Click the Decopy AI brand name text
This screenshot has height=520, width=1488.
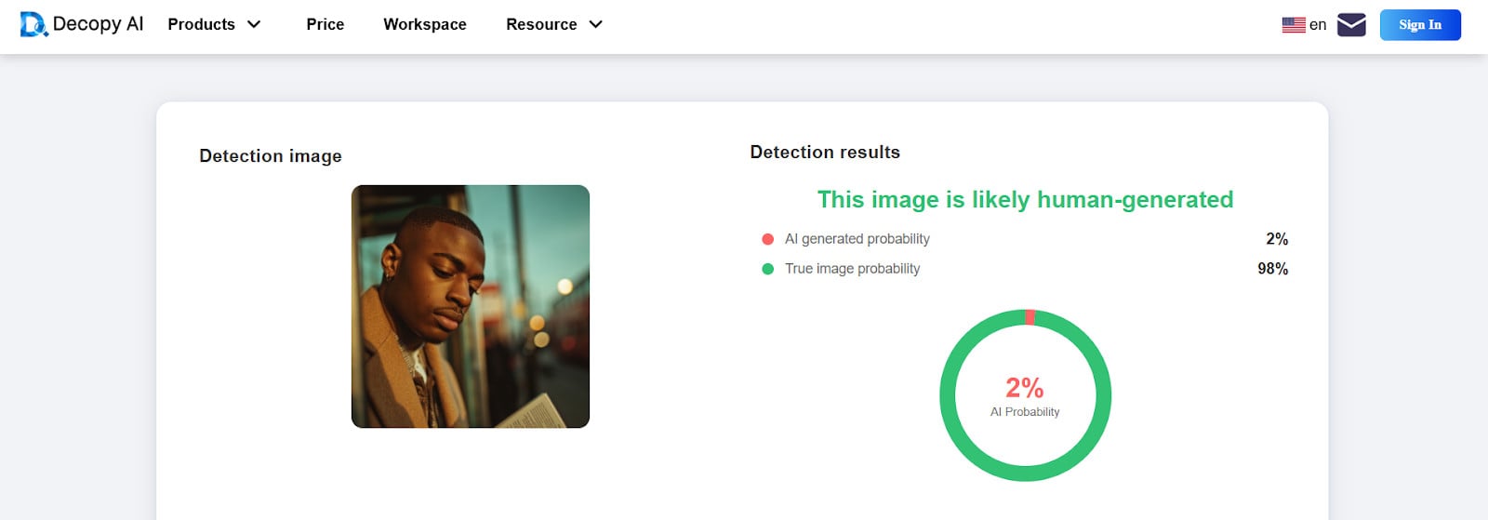click(98, 24)
